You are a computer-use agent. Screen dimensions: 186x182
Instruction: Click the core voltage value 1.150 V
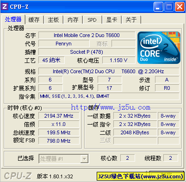point(119,60)
